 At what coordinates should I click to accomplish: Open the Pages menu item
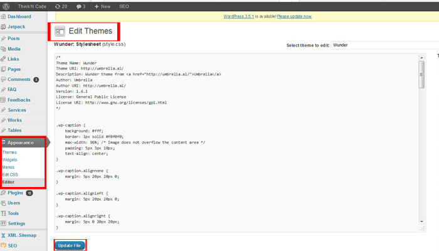tap(14, 69)
